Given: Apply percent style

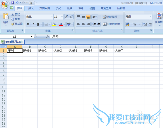Looking at the screenshot, I should 135,24.
